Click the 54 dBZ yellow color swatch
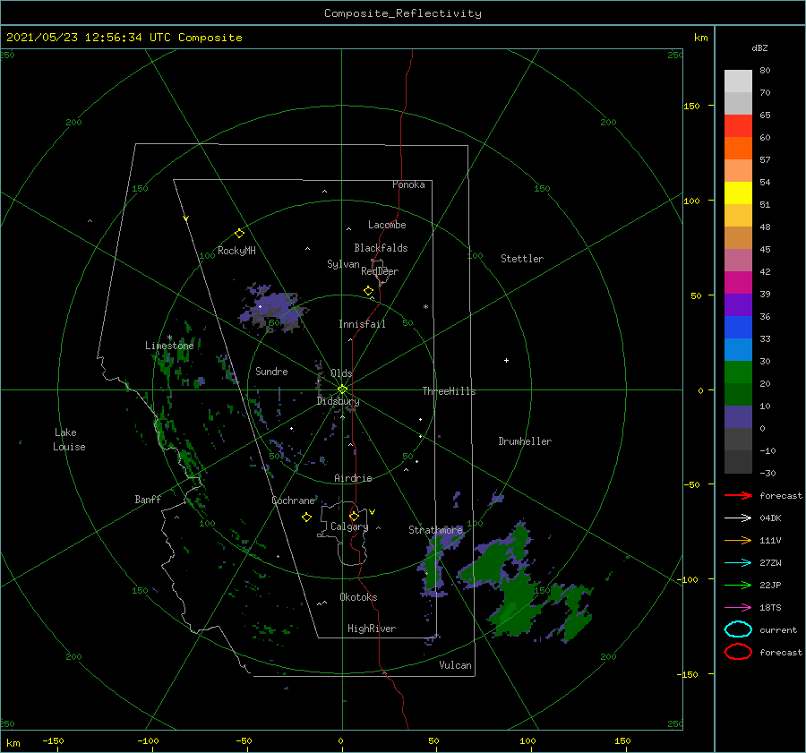 click(x=738, y=193)
